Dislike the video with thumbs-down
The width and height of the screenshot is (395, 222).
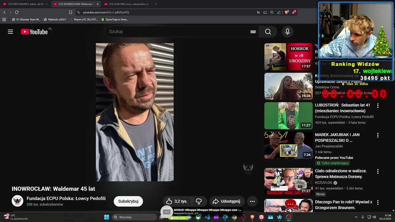(199, 201)
